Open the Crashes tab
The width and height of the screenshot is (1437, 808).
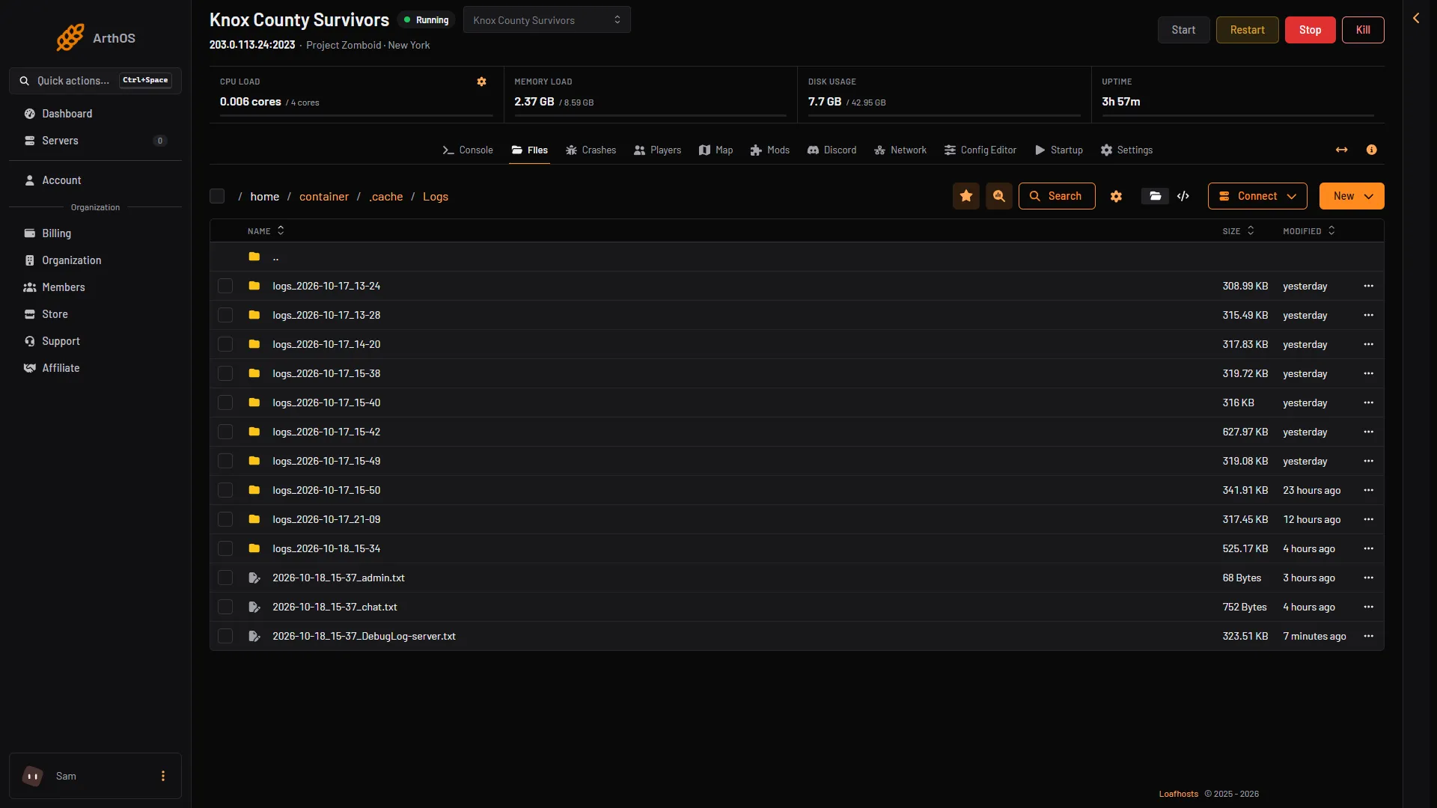click(x=591, y=150)
